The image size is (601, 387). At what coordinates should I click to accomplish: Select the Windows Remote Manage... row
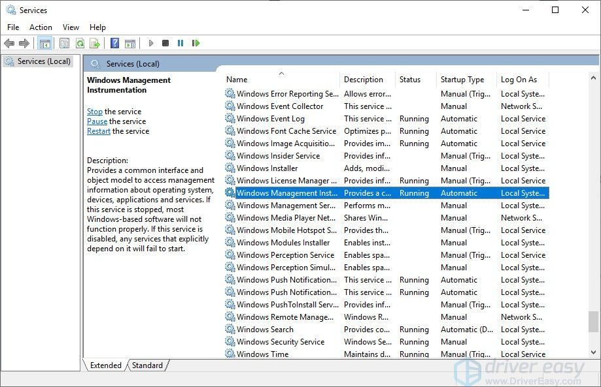pos(386,317)
